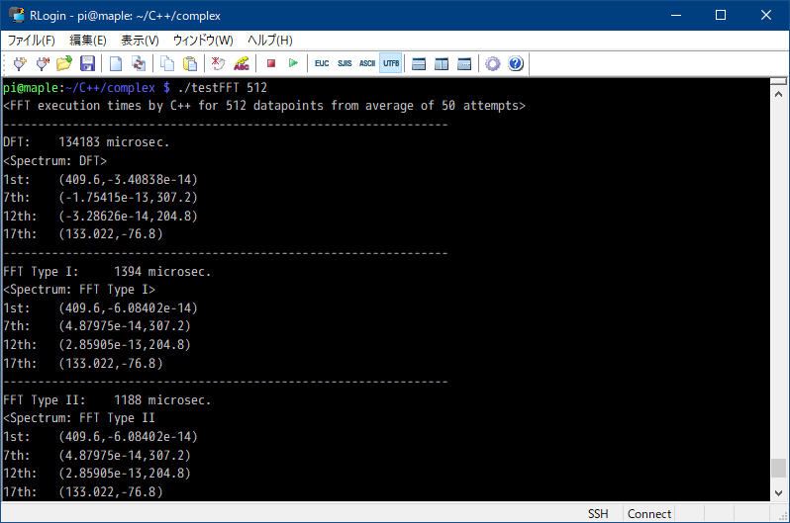
Task: Save with the floppy disk icon
Action: tap(88, 63)
